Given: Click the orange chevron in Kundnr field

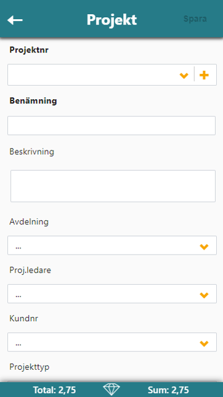Looking at the screenshot, I should 204,343.
